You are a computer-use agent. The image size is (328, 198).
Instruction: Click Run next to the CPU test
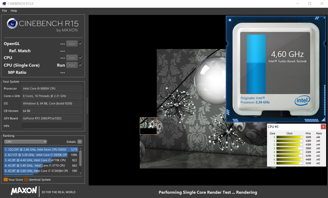tap(72, 58)
